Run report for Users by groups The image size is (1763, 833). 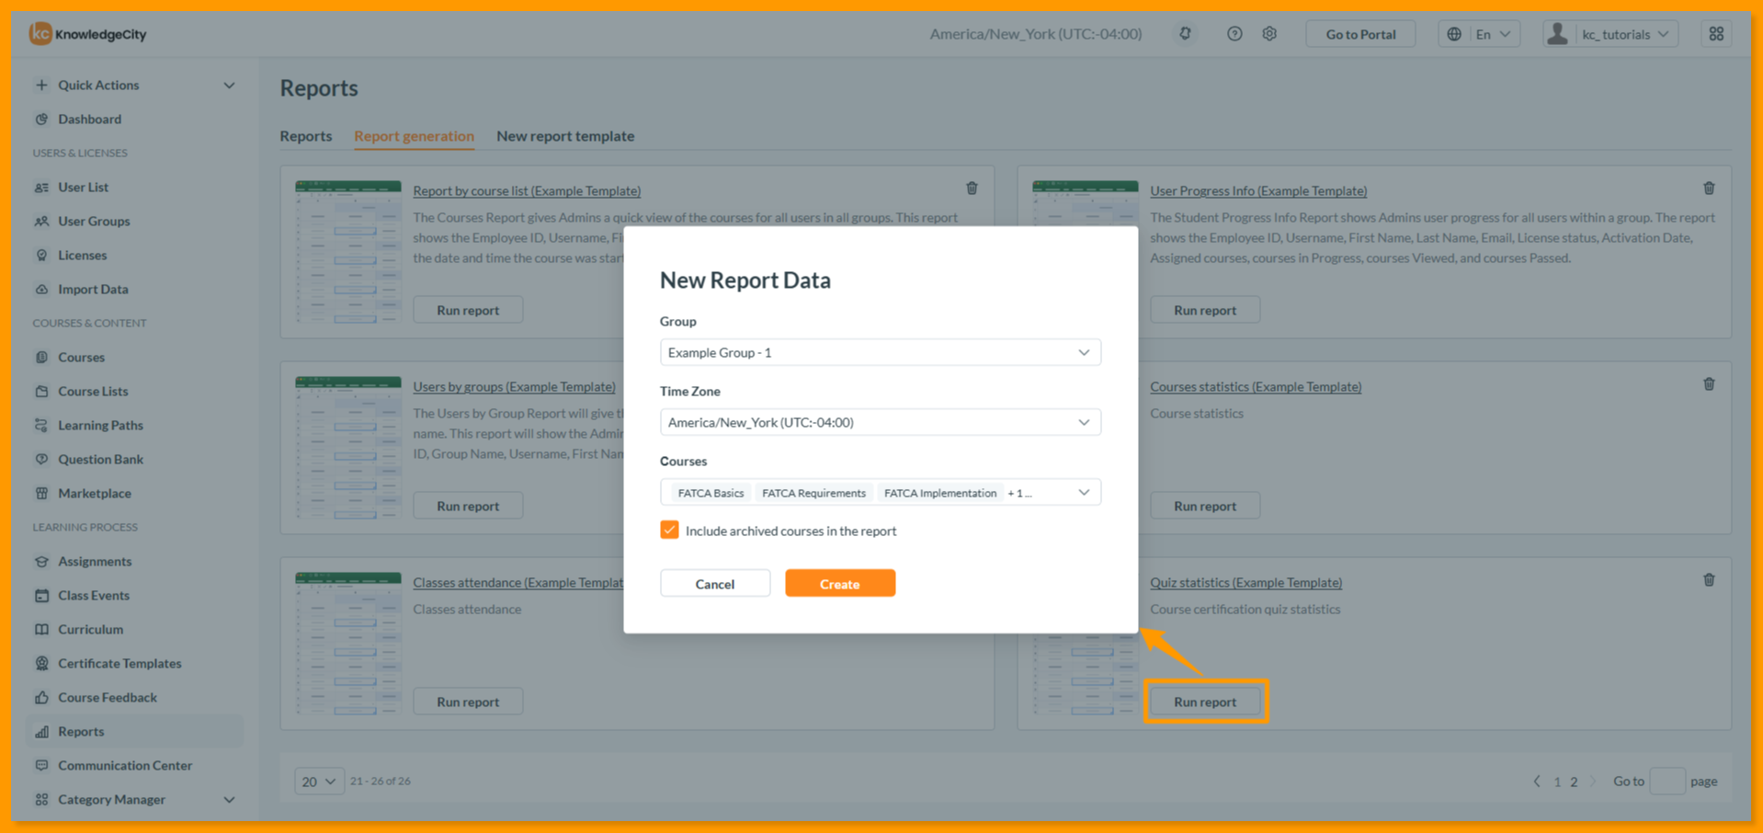click(x=468, y=506)
